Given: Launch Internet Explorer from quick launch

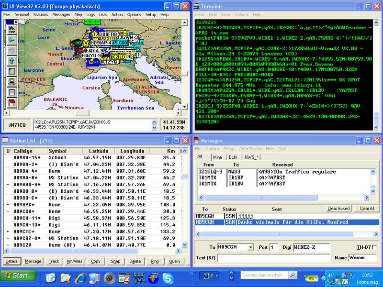Looking at the screenshot, I should coord(80,278).
